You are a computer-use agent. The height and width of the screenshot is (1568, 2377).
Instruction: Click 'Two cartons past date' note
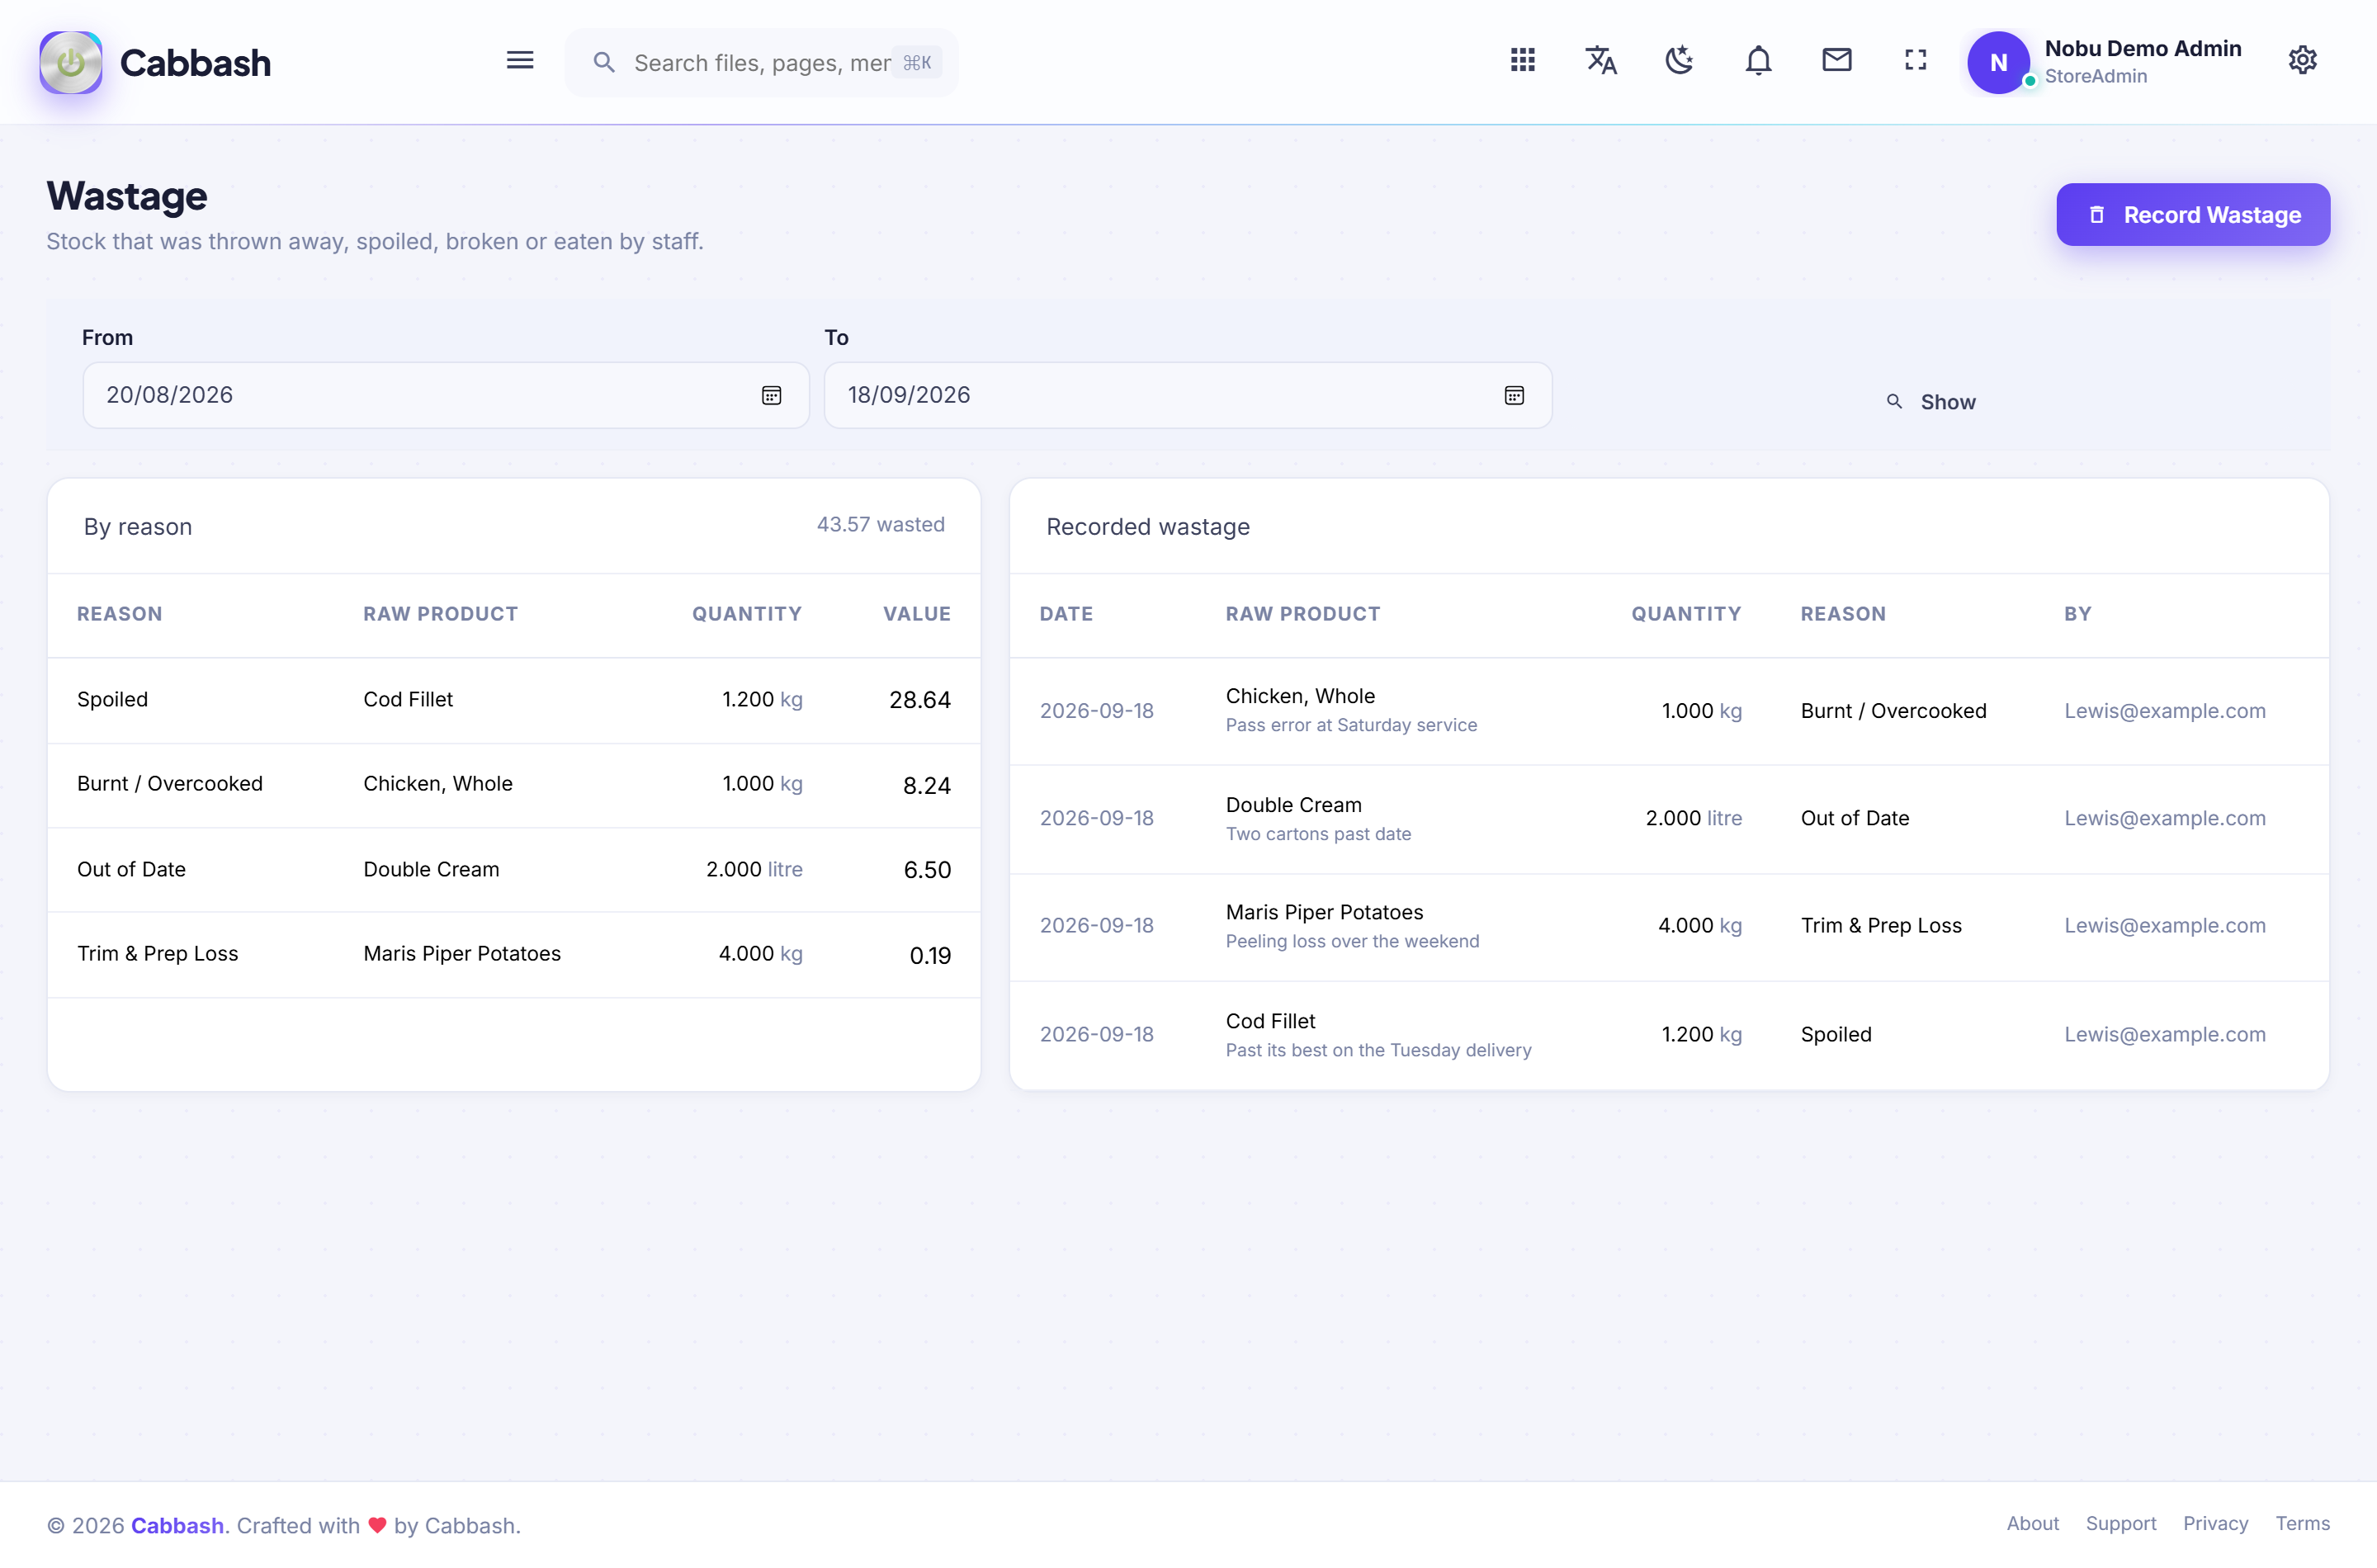click(x=1318, y=834)
